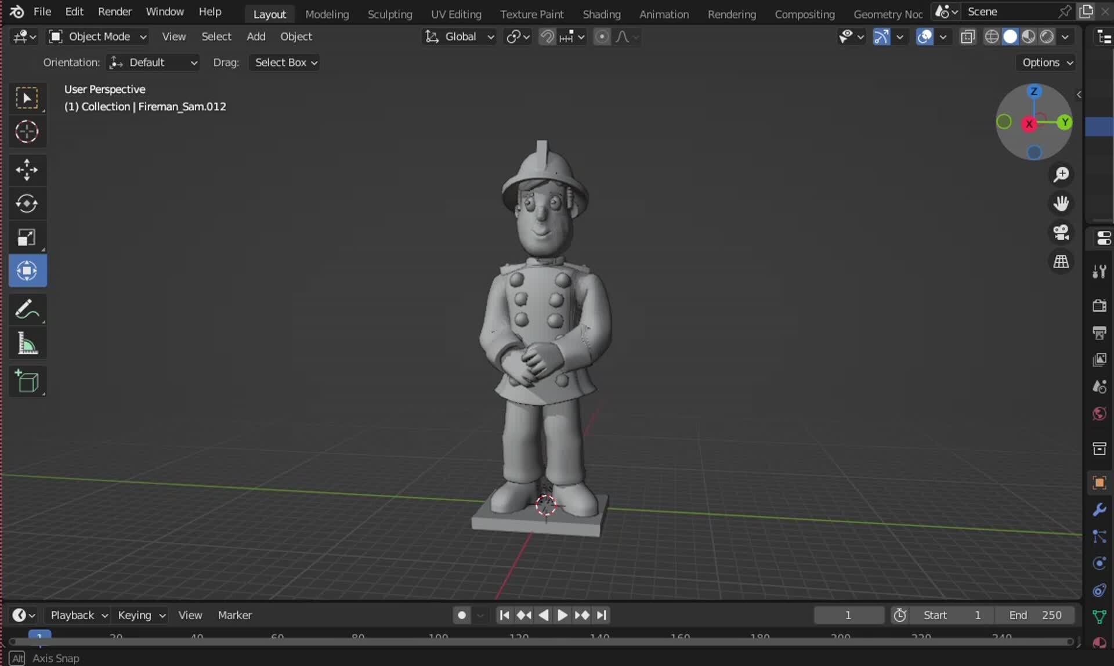This screenshot has width=1114, height=666.
Task: Open Render properties in the sidebar
Action: tap(1098, 306)
